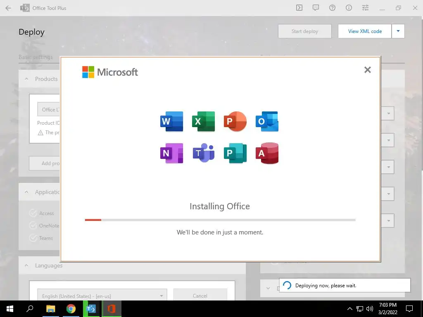The height and width of the screenshot is (317, 423).
Task: Click the Deploying now notification
Action: (345, 286)
